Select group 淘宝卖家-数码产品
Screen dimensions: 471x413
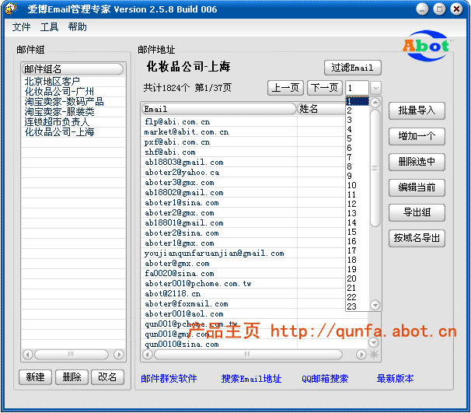[x=73, y=102]
